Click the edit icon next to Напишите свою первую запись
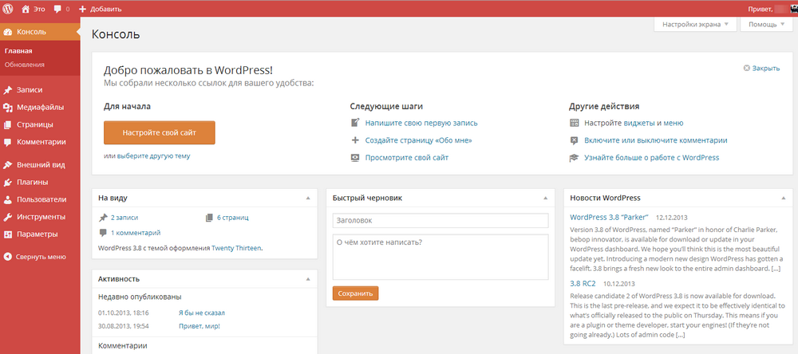Viewport: 798px width, 354px height. coord(355,123)
